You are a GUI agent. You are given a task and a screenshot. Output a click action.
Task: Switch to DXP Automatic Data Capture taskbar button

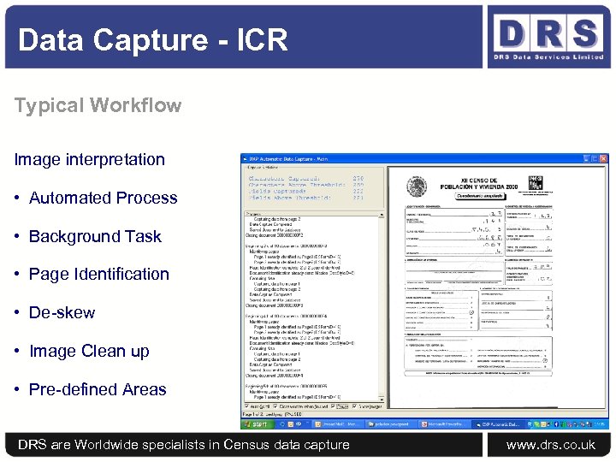point(497,424)
